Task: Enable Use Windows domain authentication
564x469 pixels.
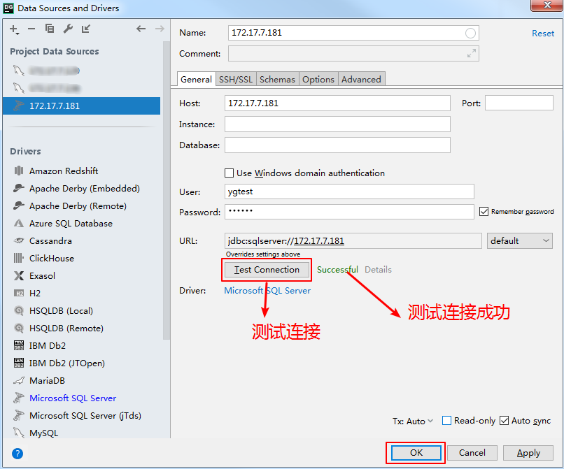Action: (229, 173)
